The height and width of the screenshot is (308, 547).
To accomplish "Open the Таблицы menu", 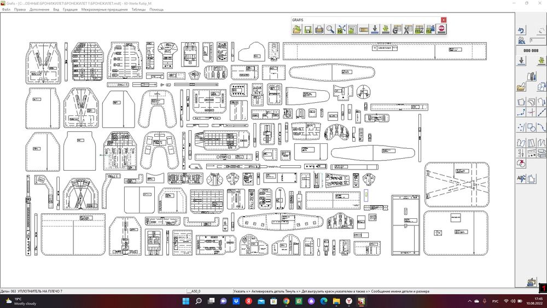I will tap(138, 9).
